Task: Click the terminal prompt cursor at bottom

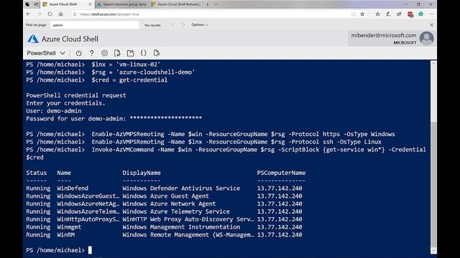Action: (x=90, y=250)
